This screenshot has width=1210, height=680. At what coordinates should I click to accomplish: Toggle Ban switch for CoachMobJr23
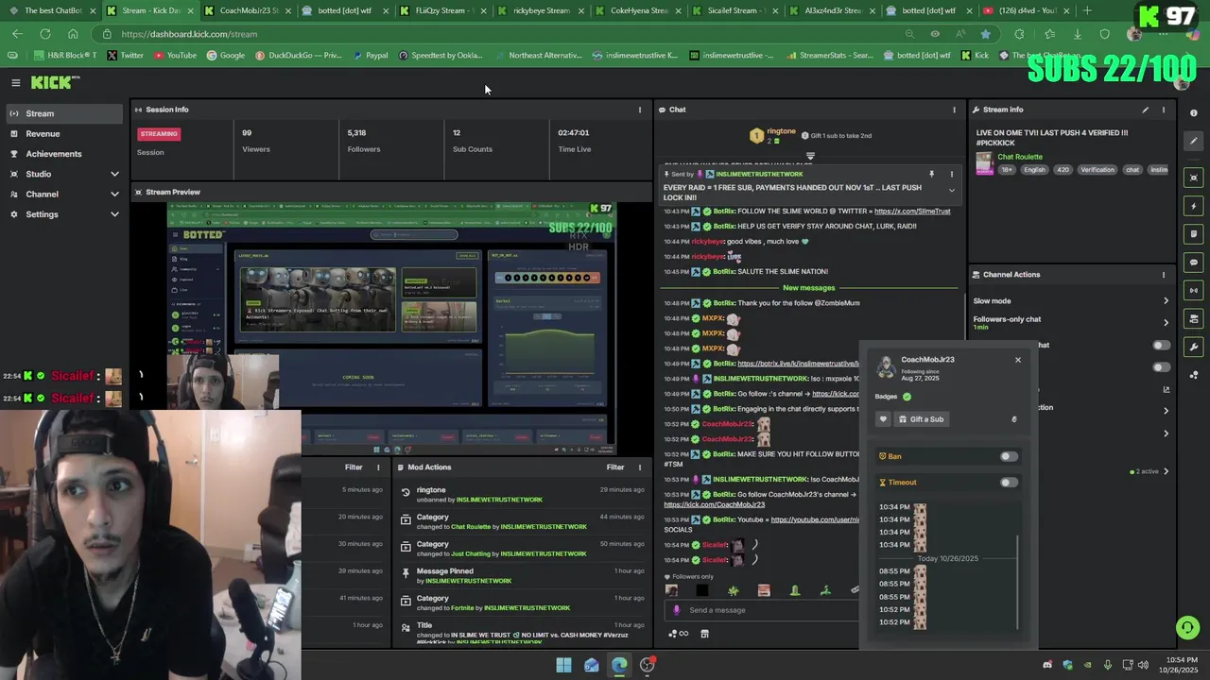coord(1009,456)
